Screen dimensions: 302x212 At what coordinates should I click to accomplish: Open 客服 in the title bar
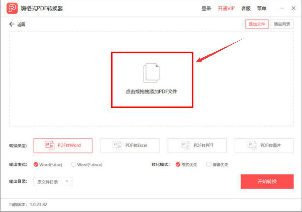click(246, 8)
